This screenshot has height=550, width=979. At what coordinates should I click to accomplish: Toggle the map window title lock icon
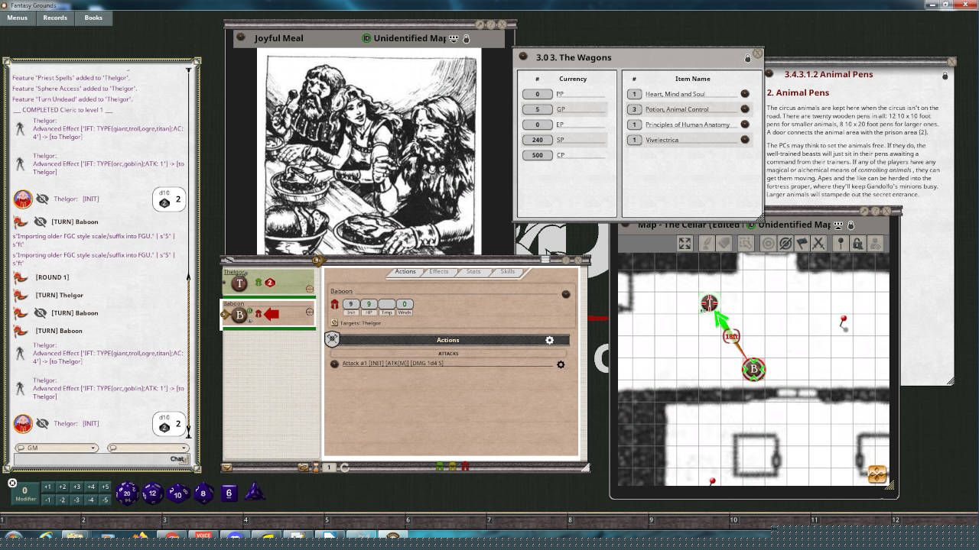pos(851,225)
